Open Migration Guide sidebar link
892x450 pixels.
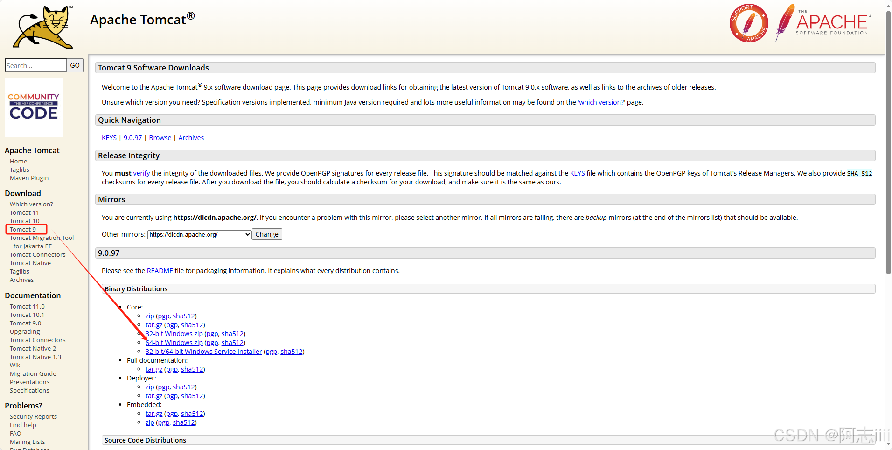[x=33, y=374]
